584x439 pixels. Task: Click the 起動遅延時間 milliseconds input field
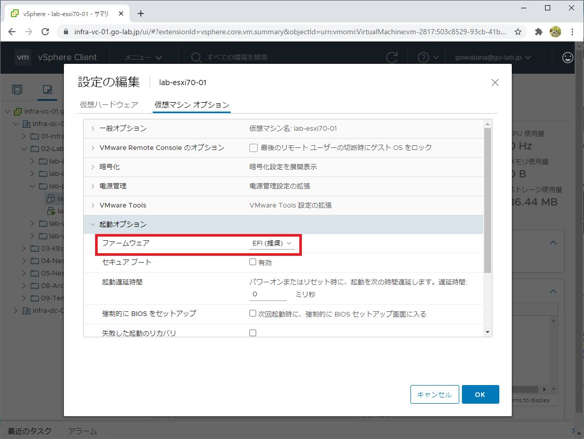click(x=268, y=294)
